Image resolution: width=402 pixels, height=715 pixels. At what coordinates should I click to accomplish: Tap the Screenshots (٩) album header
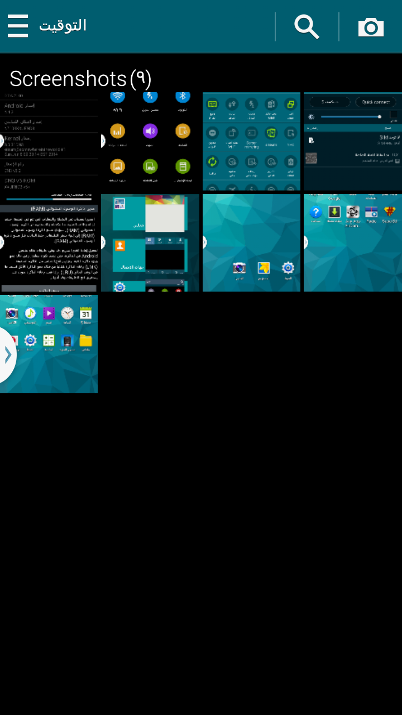[80, 79]
